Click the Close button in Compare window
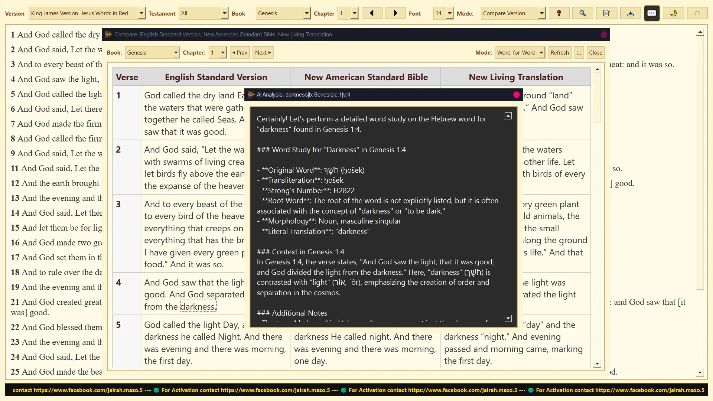Image resolution: width=713 pixels, height=401 pixels. 596,53
